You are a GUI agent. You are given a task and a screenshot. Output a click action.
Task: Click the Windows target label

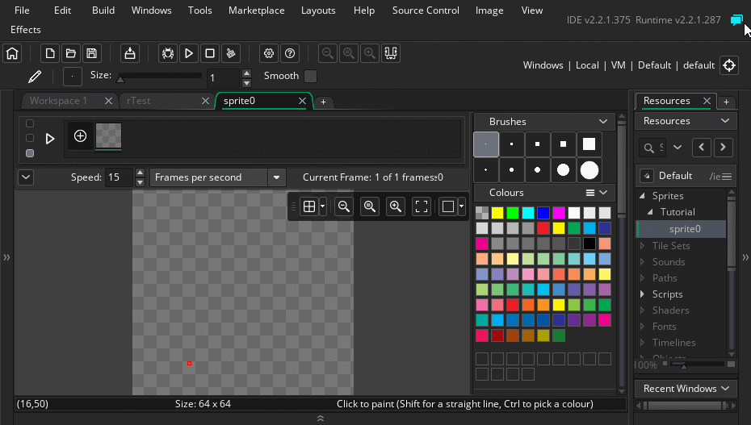pos(543,65)
